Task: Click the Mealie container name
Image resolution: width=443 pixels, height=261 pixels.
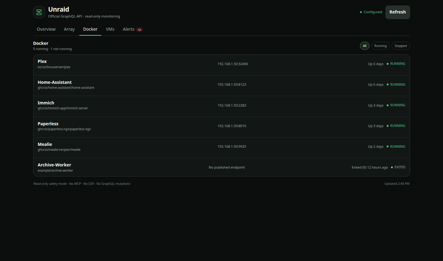Action: (45, 144)
